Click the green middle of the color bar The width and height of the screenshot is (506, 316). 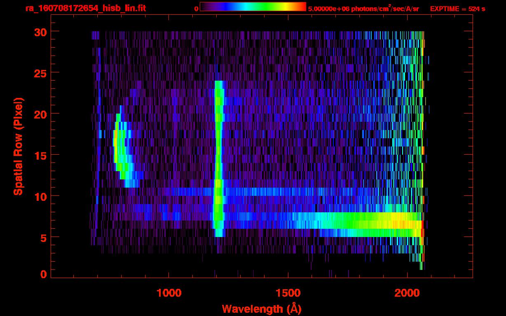(x=264, y=7)
